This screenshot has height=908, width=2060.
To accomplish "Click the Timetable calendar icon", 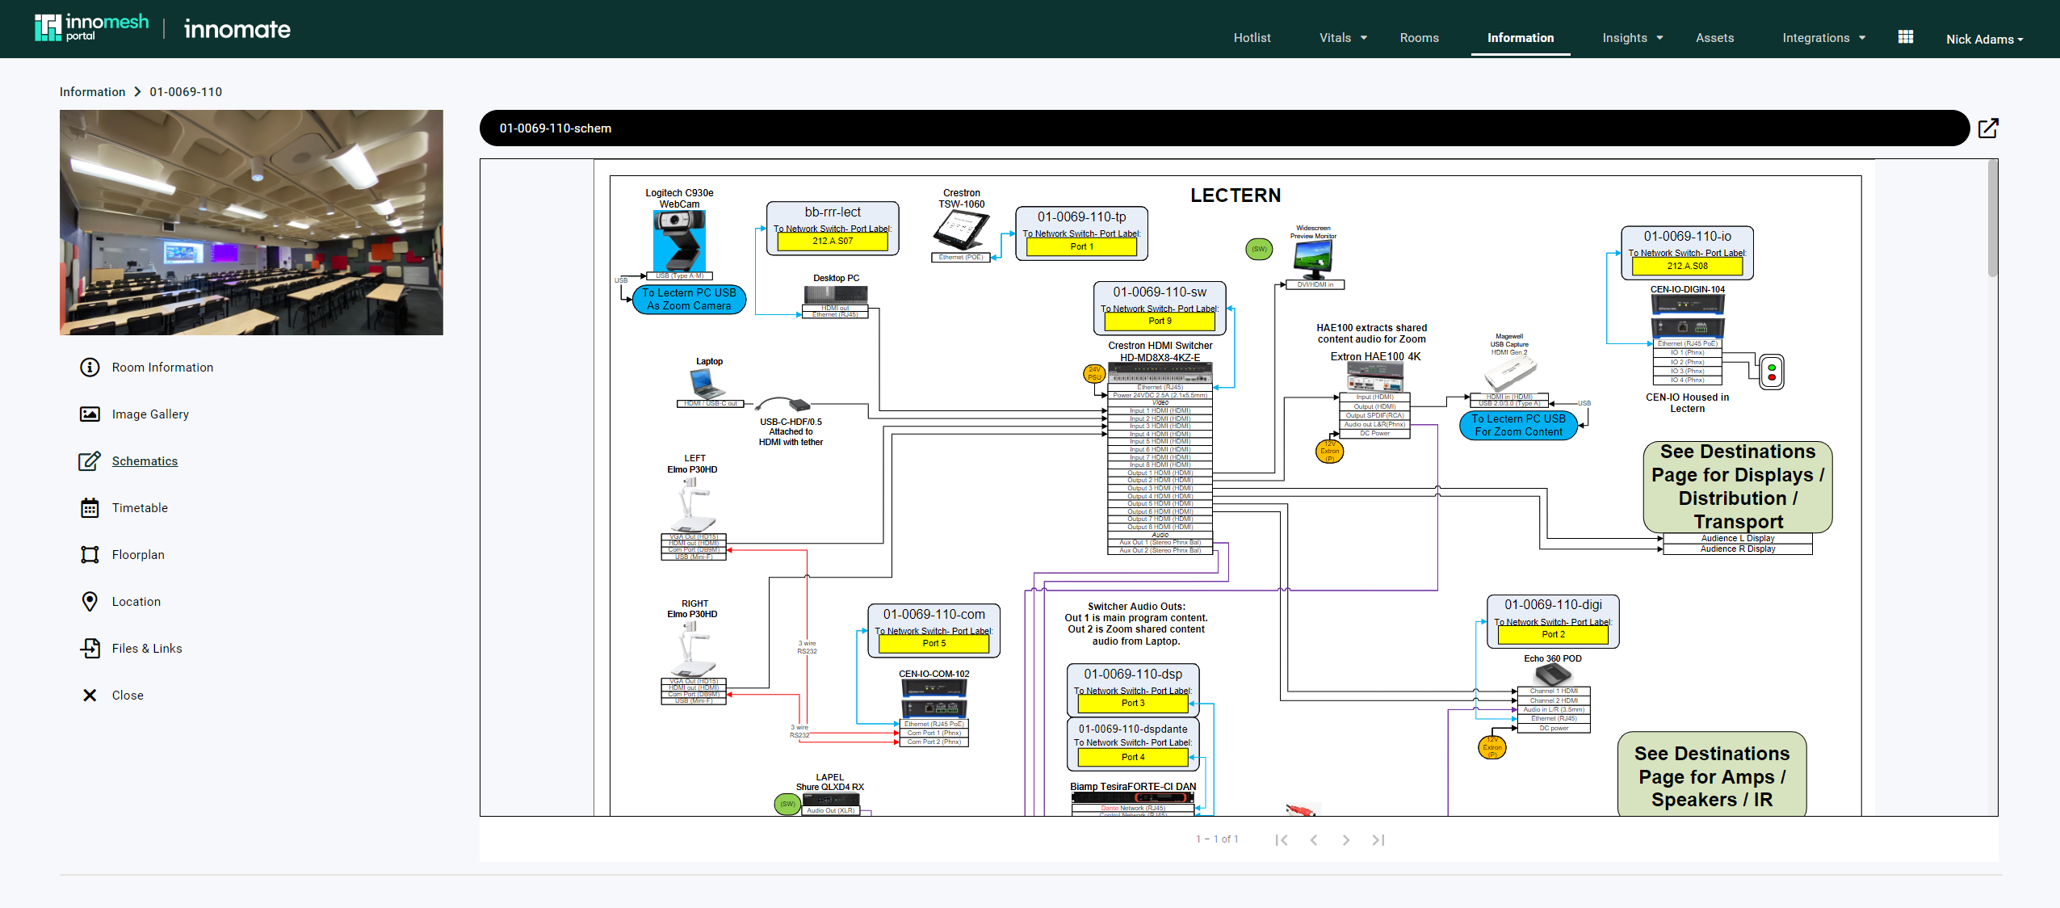I will point(90,508).
